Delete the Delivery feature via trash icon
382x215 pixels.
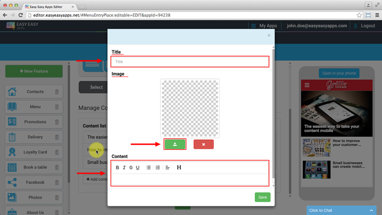pyautogui.click(x=57, y=137)
